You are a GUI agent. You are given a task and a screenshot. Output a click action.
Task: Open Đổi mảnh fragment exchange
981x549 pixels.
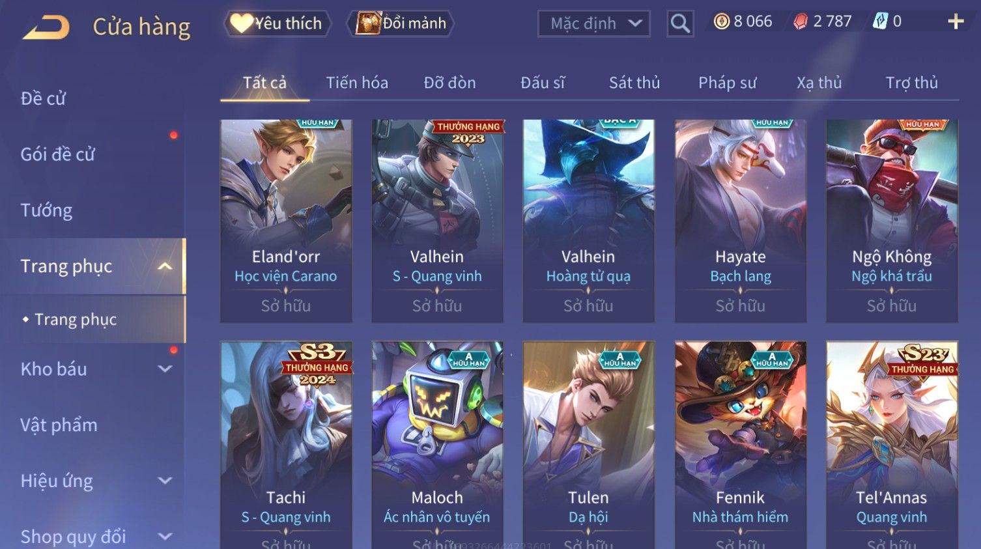[x=401, y=23]
